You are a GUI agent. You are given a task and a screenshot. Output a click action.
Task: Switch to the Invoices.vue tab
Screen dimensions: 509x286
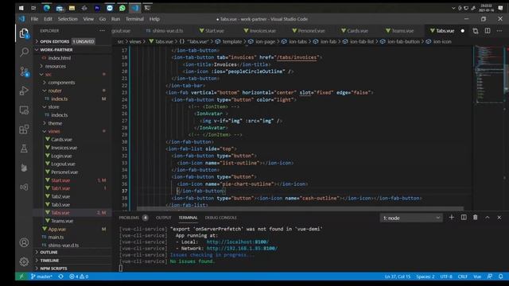click(260, 31)
